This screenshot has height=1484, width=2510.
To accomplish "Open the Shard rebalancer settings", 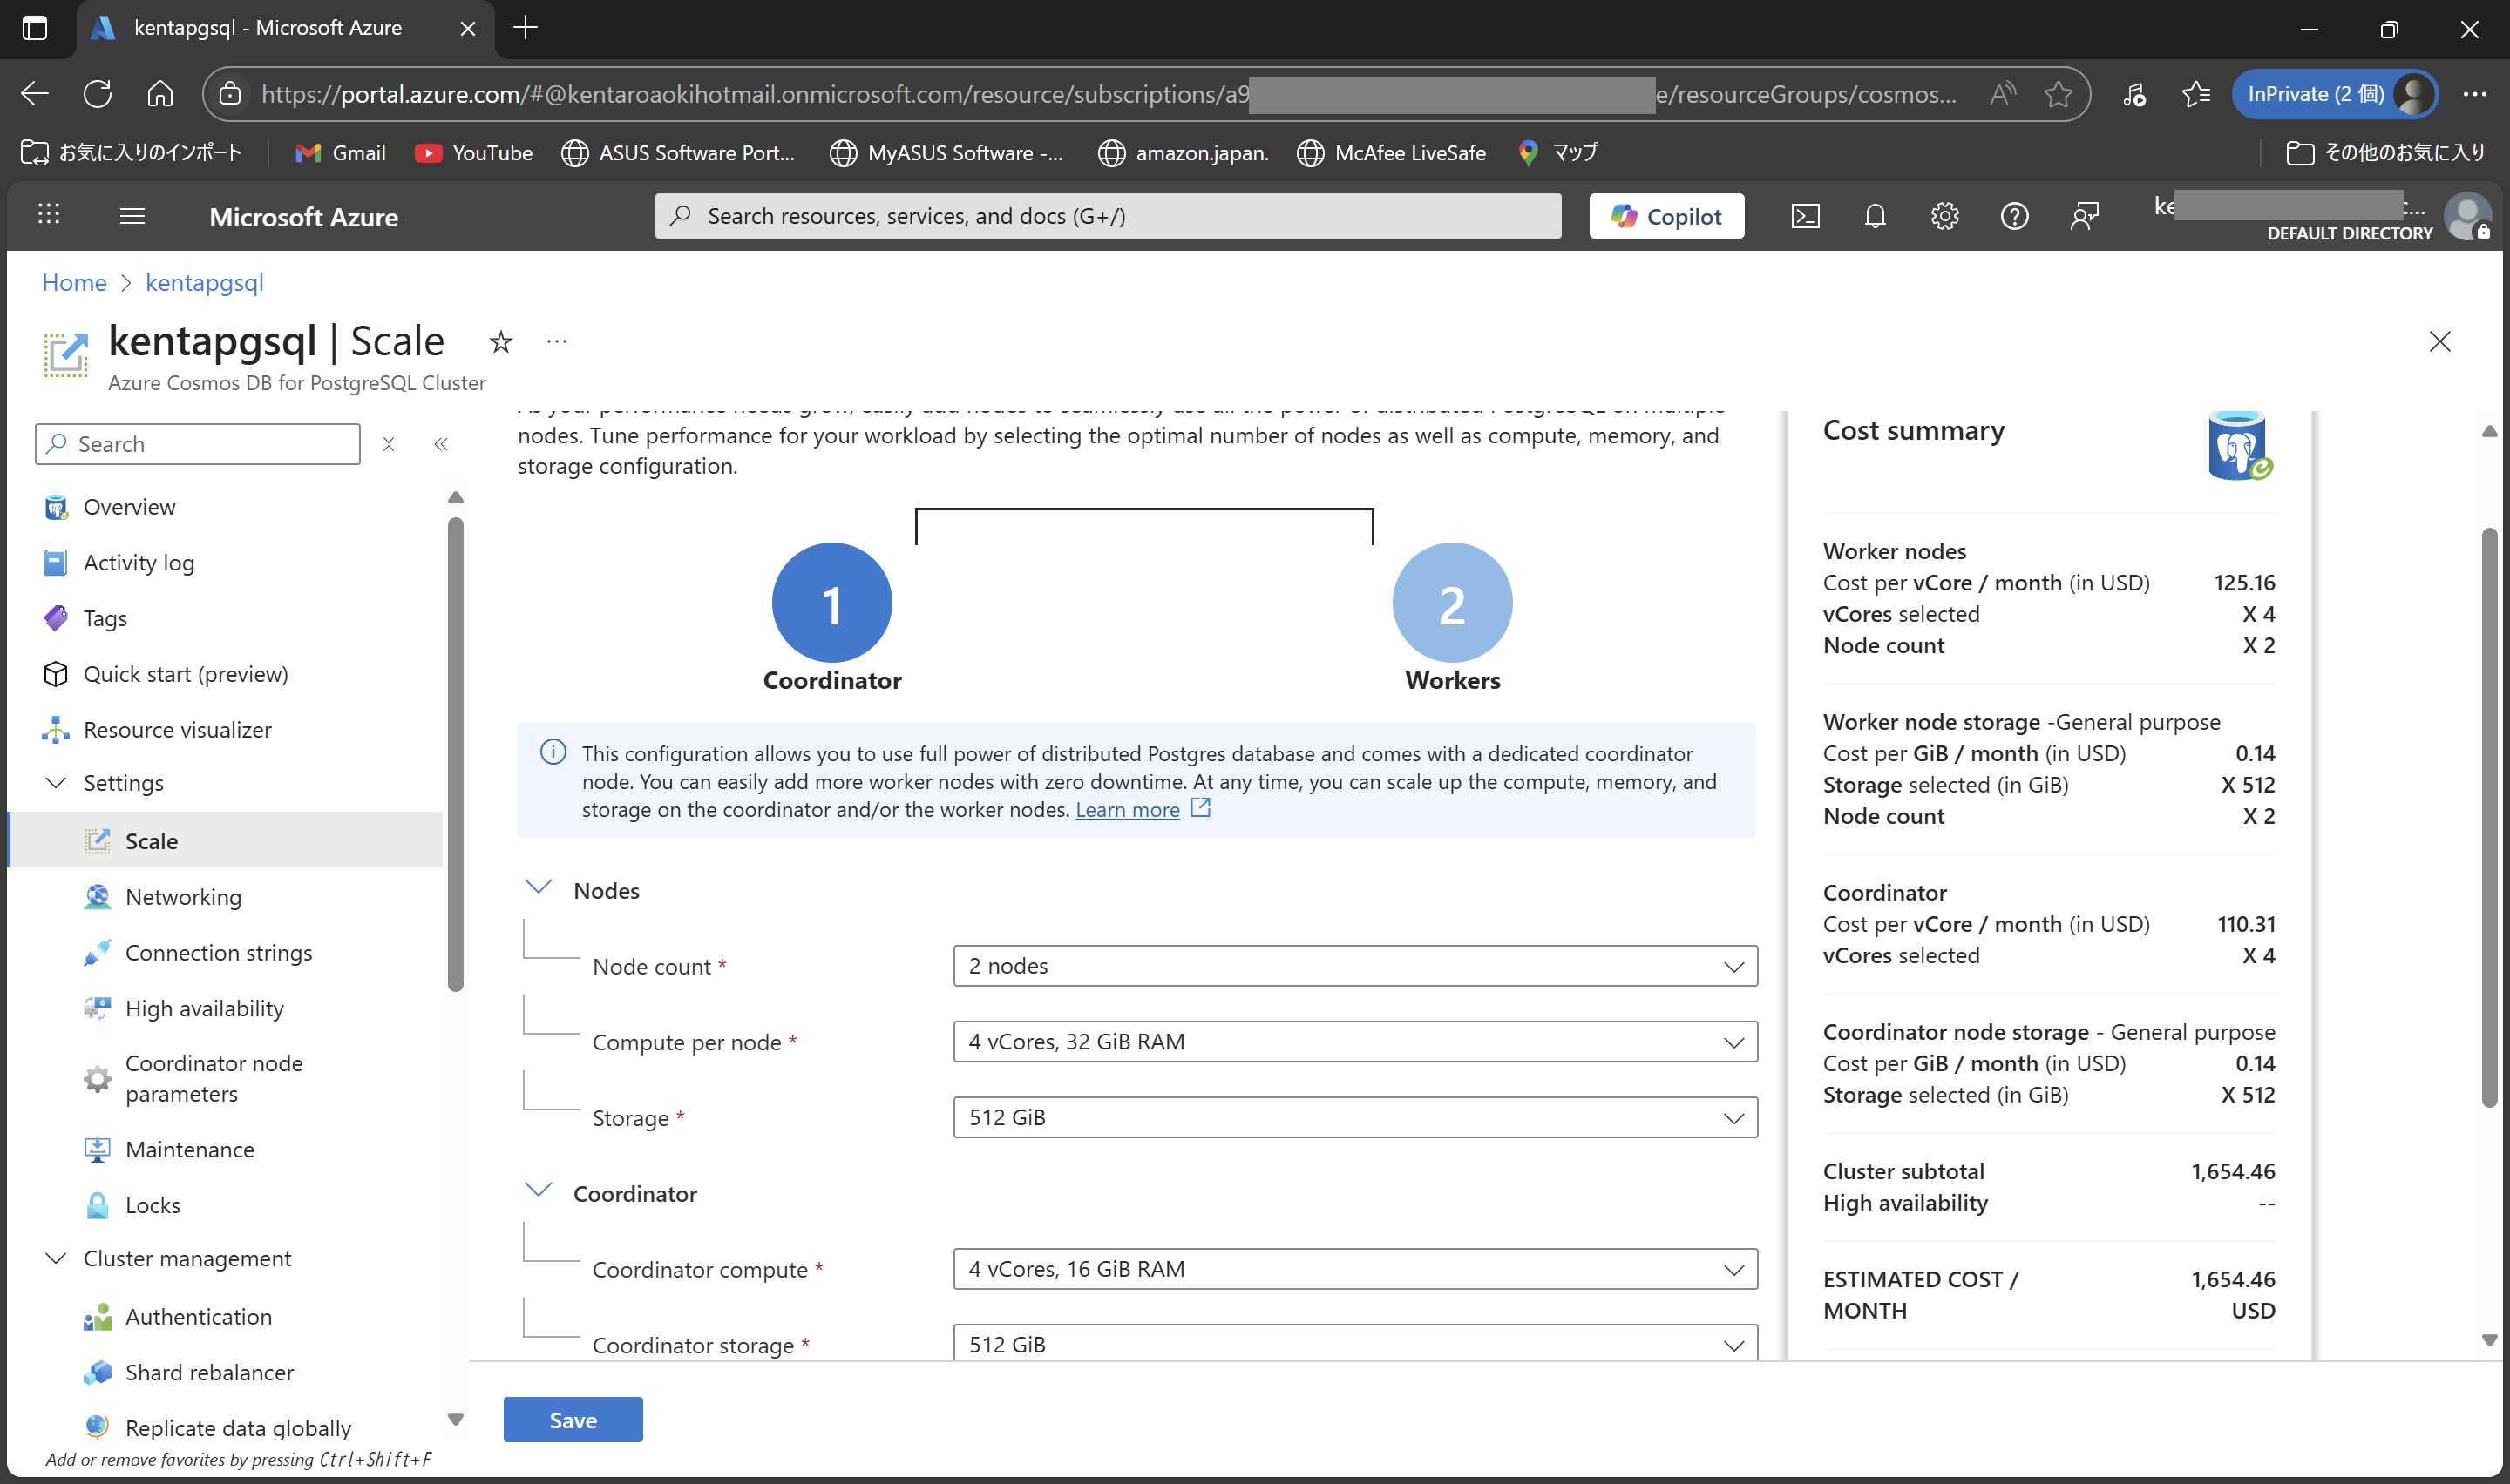I will (x=209, y=1372).
